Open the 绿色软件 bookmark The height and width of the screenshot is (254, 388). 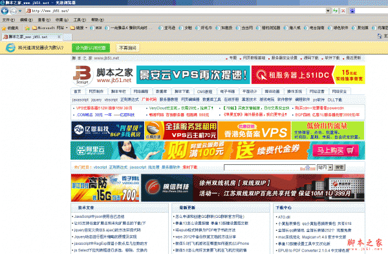coord(338,28)
